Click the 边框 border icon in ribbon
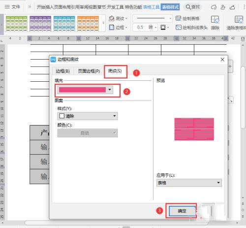 (x=112, y=27)
